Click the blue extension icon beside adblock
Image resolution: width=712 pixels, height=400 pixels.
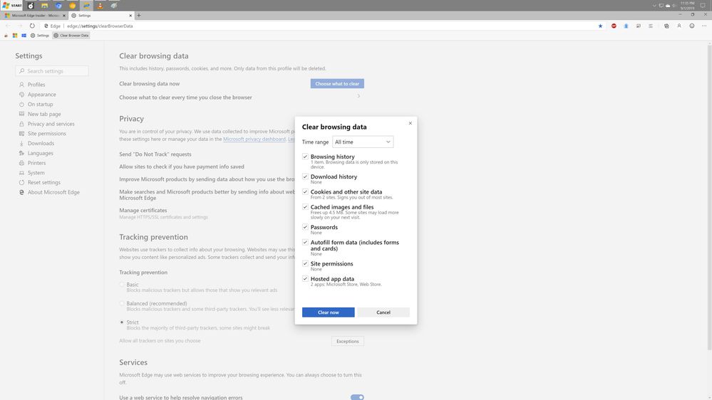626,26
